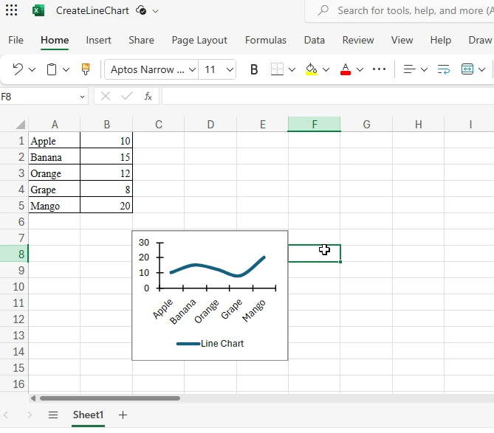The width and height of the screenshot is (494, 433).
Task: Click the More options ellipsis button
Action: [x=379, y=69]
